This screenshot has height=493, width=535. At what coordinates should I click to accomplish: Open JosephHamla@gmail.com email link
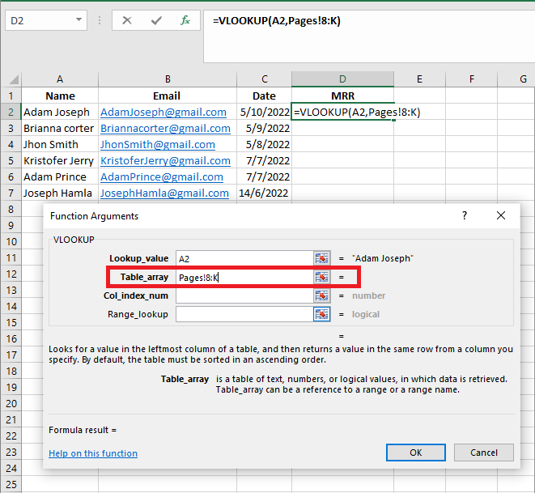click(x=164, y=193)
